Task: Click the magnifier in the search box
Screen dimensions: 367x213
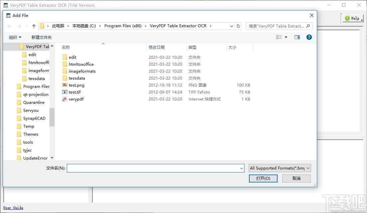Action: pos(307,26)
